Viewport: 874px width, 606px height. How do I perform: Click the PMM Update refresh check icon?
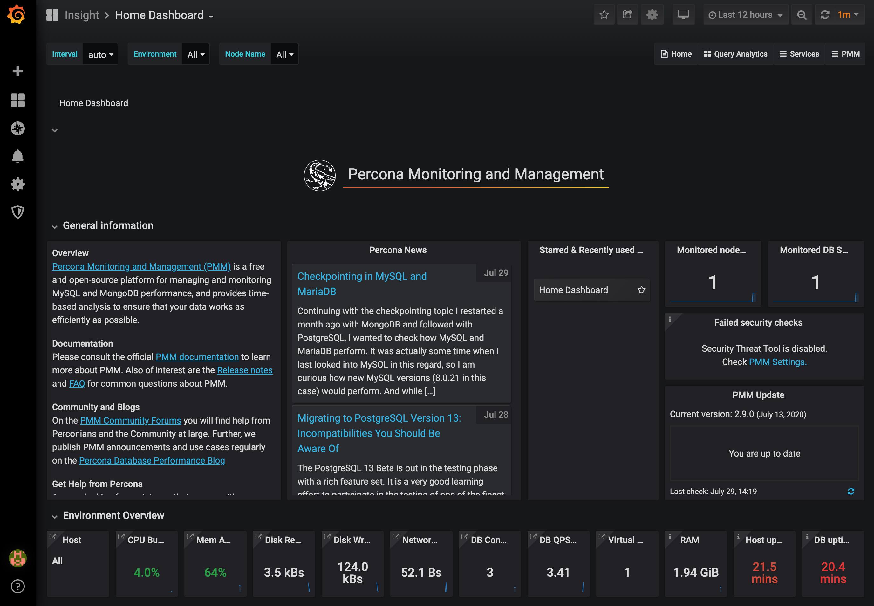tap(851, 491)
